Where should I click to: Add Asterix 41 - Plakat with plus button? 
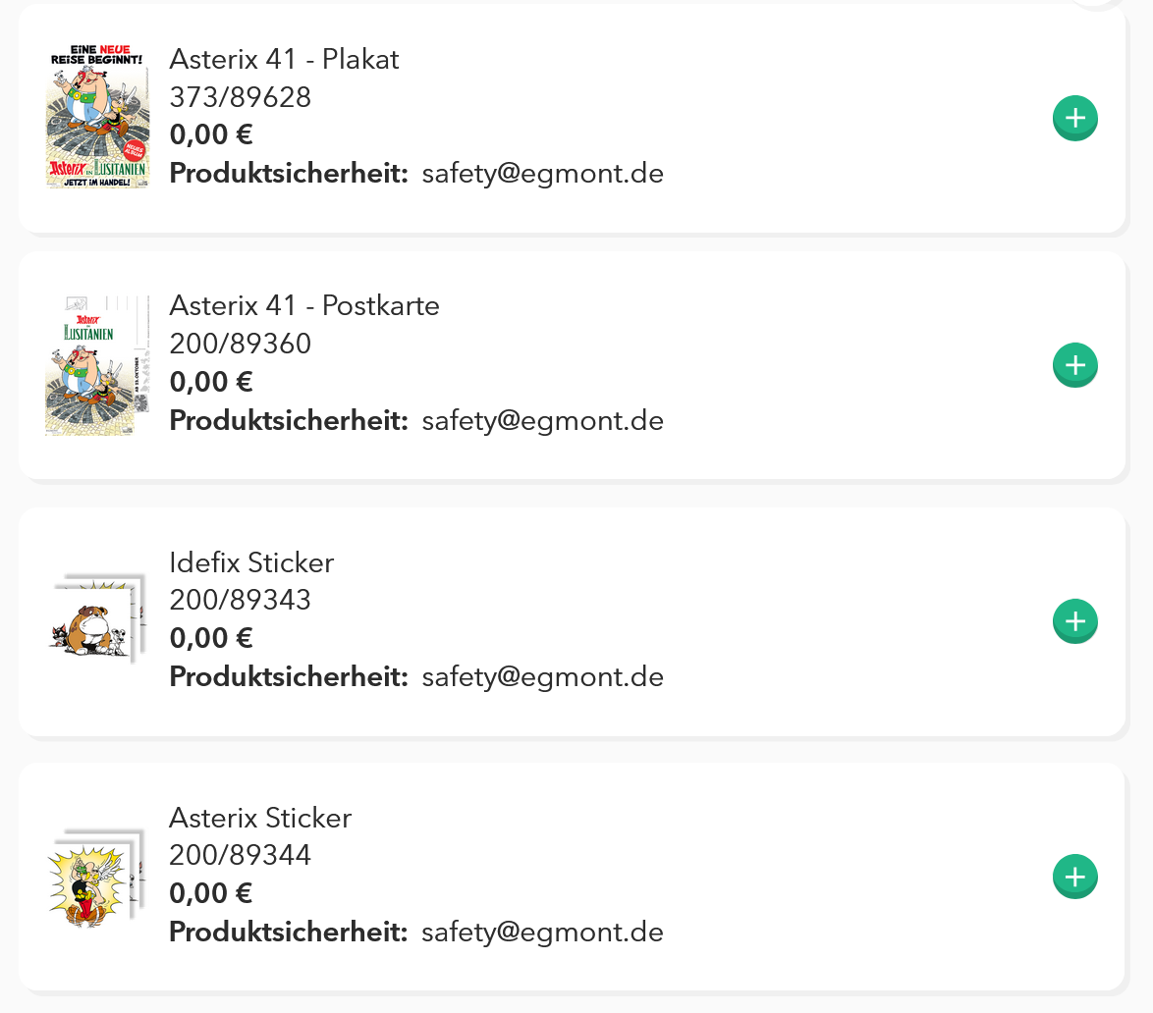pyautogui.click(x=1075, y=119)
